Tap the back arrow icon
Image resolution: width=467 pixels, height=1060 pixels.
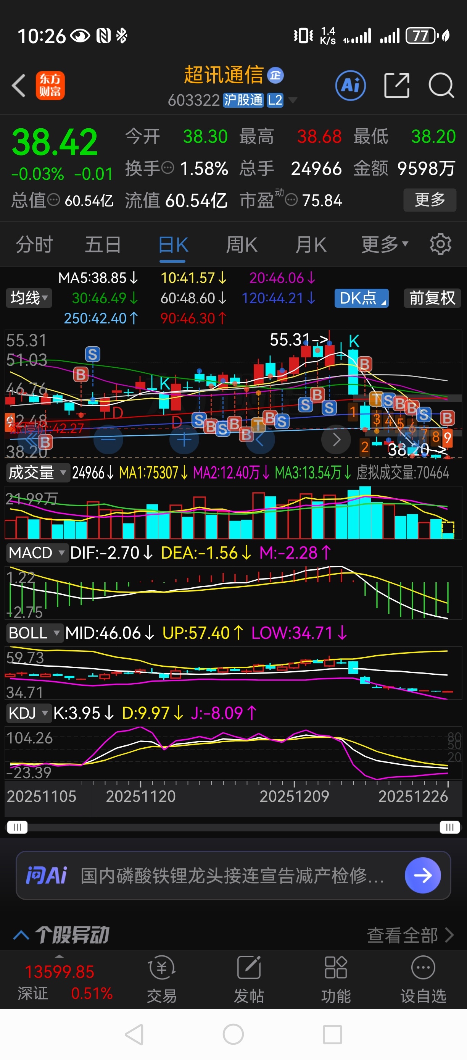pyautogui.click(x=19, y=86)
